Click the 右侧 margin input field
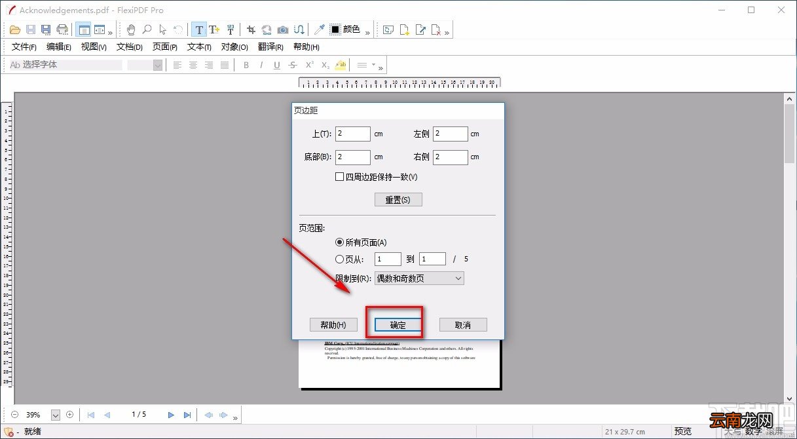The width and height of the screenshot is (797, 439). (451, 157)
